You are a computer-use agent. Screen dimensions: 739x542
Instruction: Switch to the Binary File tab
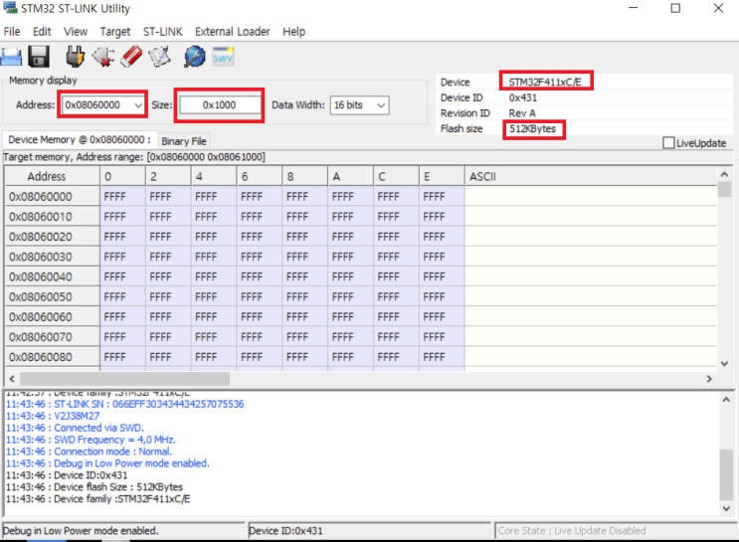tap(183, 141)
